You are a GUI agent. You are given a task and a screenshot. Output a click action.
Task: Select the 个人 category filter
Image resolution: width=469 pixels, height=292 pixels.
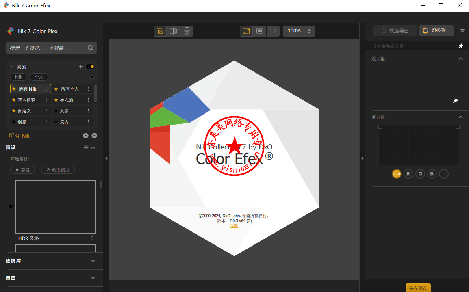pos(39,77)
